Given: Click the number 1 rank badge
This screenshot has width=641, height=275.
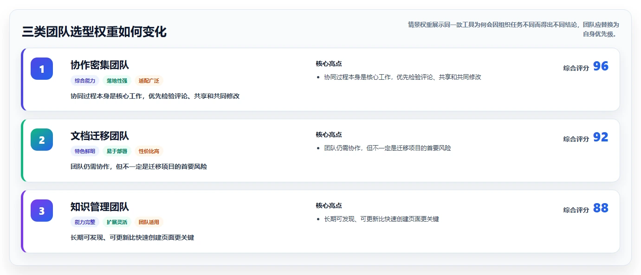Looking at the screenshot, I should click(42, 69).
